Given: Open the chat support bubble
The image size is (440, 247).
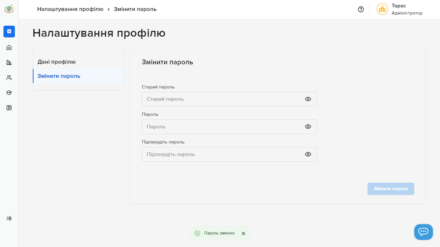Looking at the screenshot, I should tap(423, 232).
